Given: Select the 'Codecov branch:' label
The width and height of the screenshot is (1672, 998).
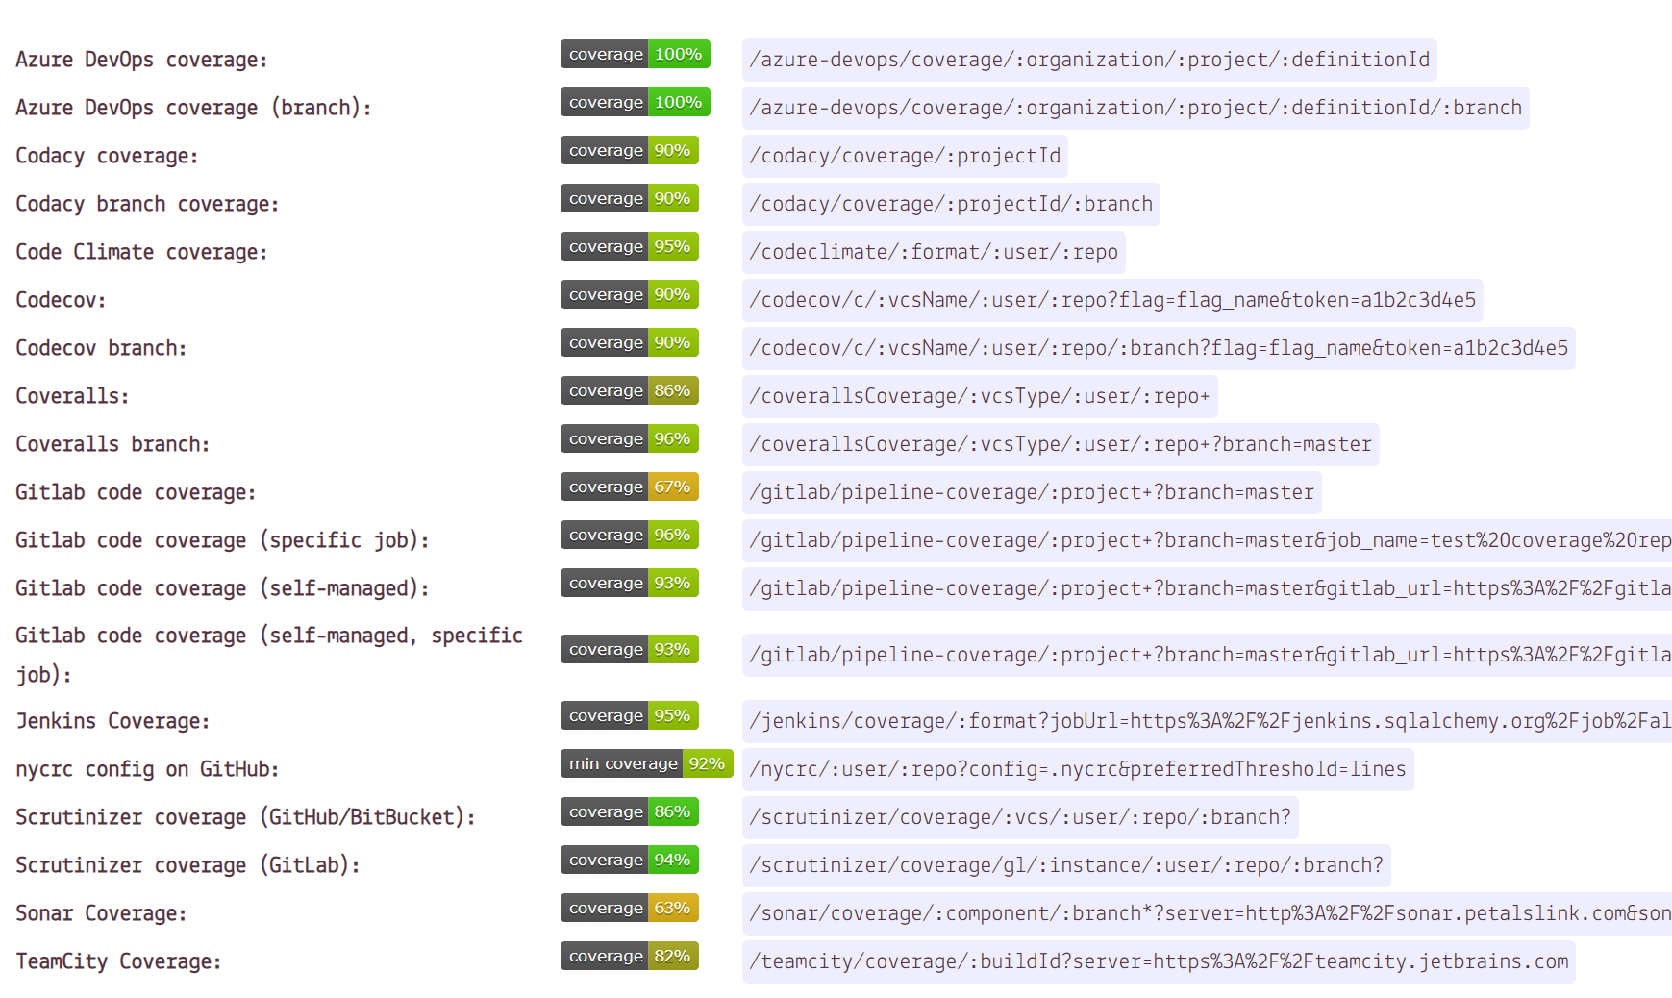Looking at the screenshot, I should click(x=101, y=348).
